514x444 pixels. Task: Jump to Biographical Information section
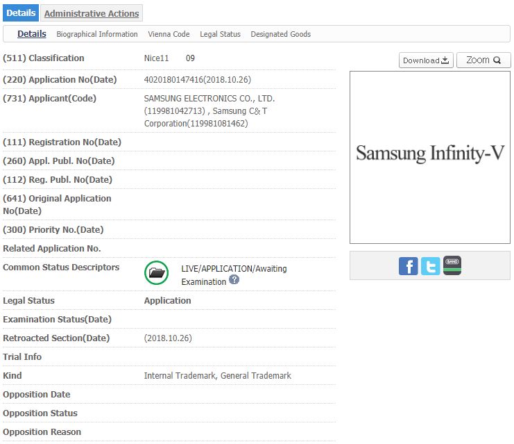(x=97, y=34)
